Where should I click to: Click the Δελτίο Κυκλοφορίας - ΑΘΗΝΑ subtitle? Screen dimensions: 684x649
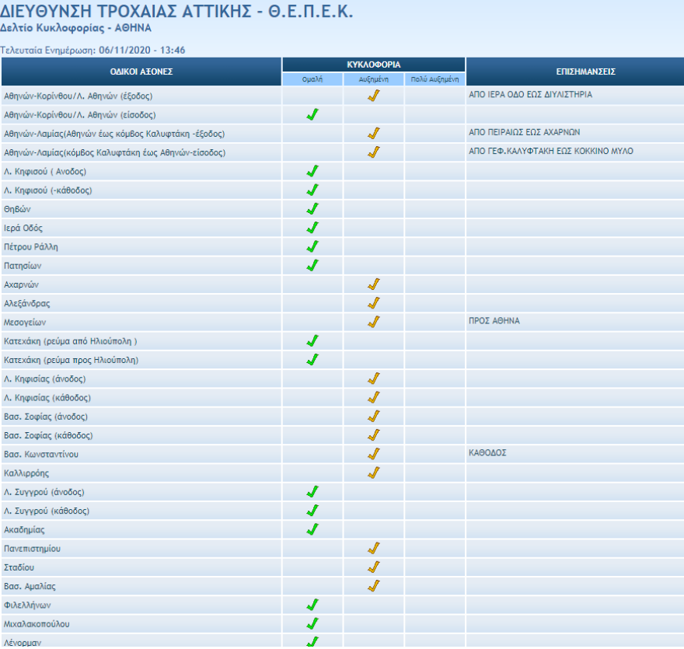(x=76, y=28)
